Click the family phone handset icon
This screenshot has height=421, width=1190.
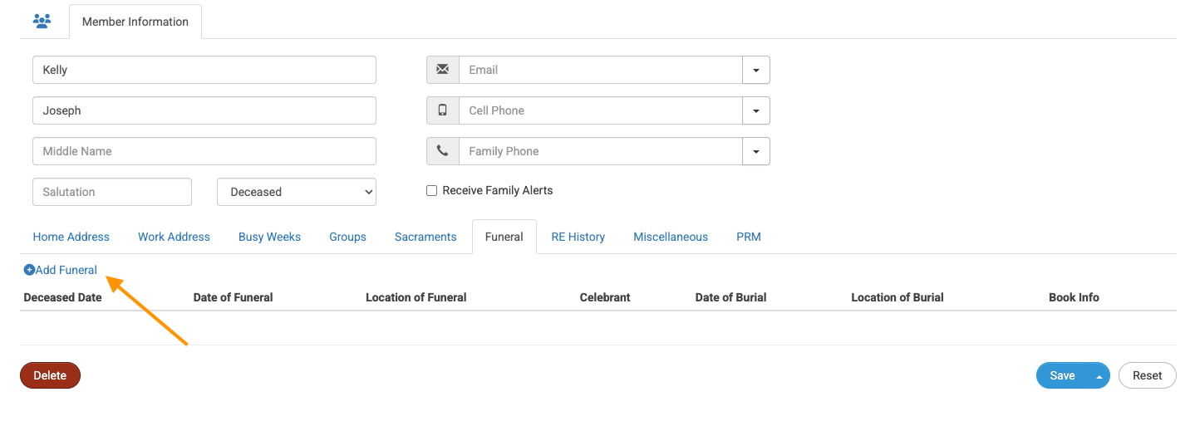point(443,151)
